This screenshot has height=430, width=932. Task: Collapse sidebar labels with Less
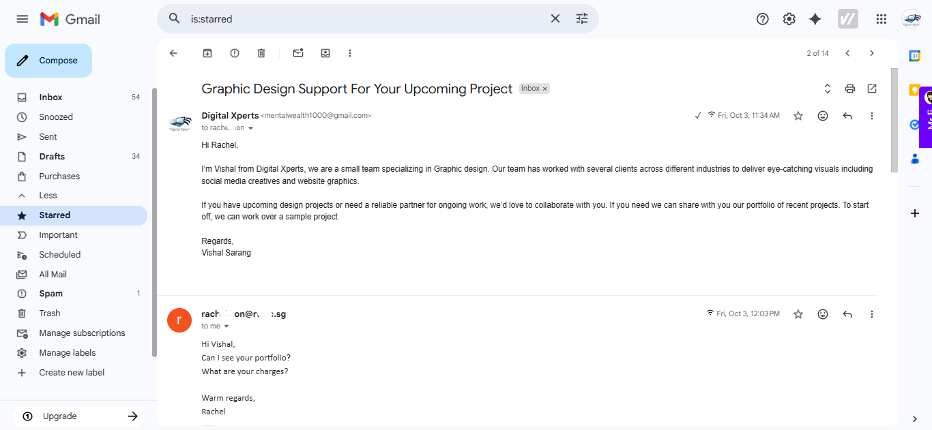pyautogui.click(x=48, y=196)
